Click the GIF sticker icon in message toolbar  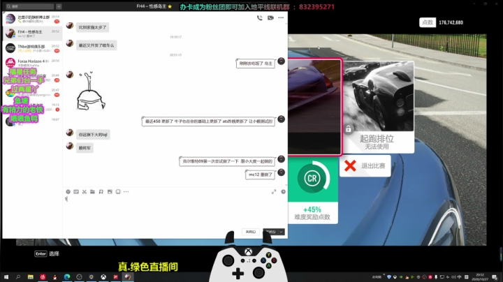[76, 192]
